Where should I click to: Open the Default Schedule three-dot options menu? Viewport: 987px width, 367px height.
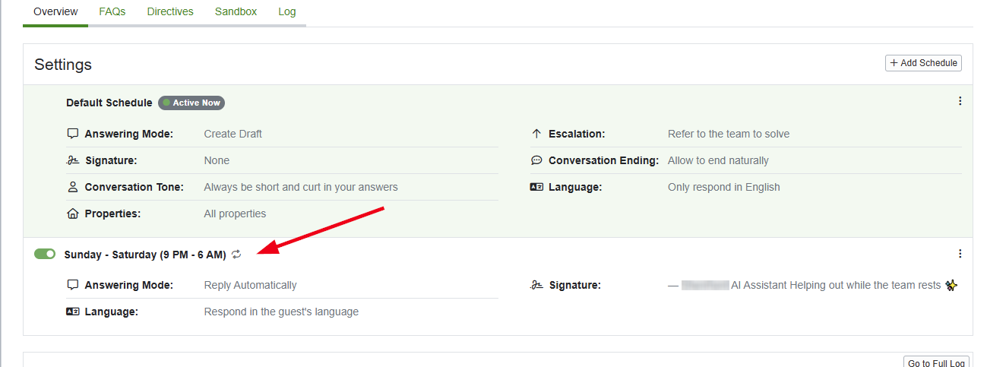(960, 101)
